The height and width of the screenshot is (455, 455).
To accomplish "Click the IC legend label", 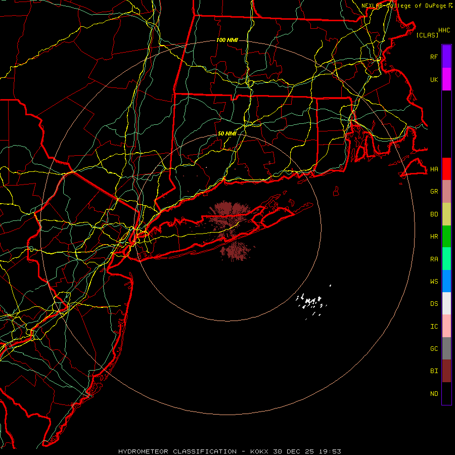I will click(x=434, y=327).
